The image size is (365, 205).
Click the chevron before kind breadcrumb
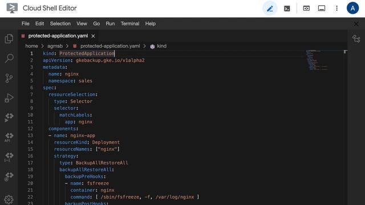pyautogui.click(x=144, y=46)
